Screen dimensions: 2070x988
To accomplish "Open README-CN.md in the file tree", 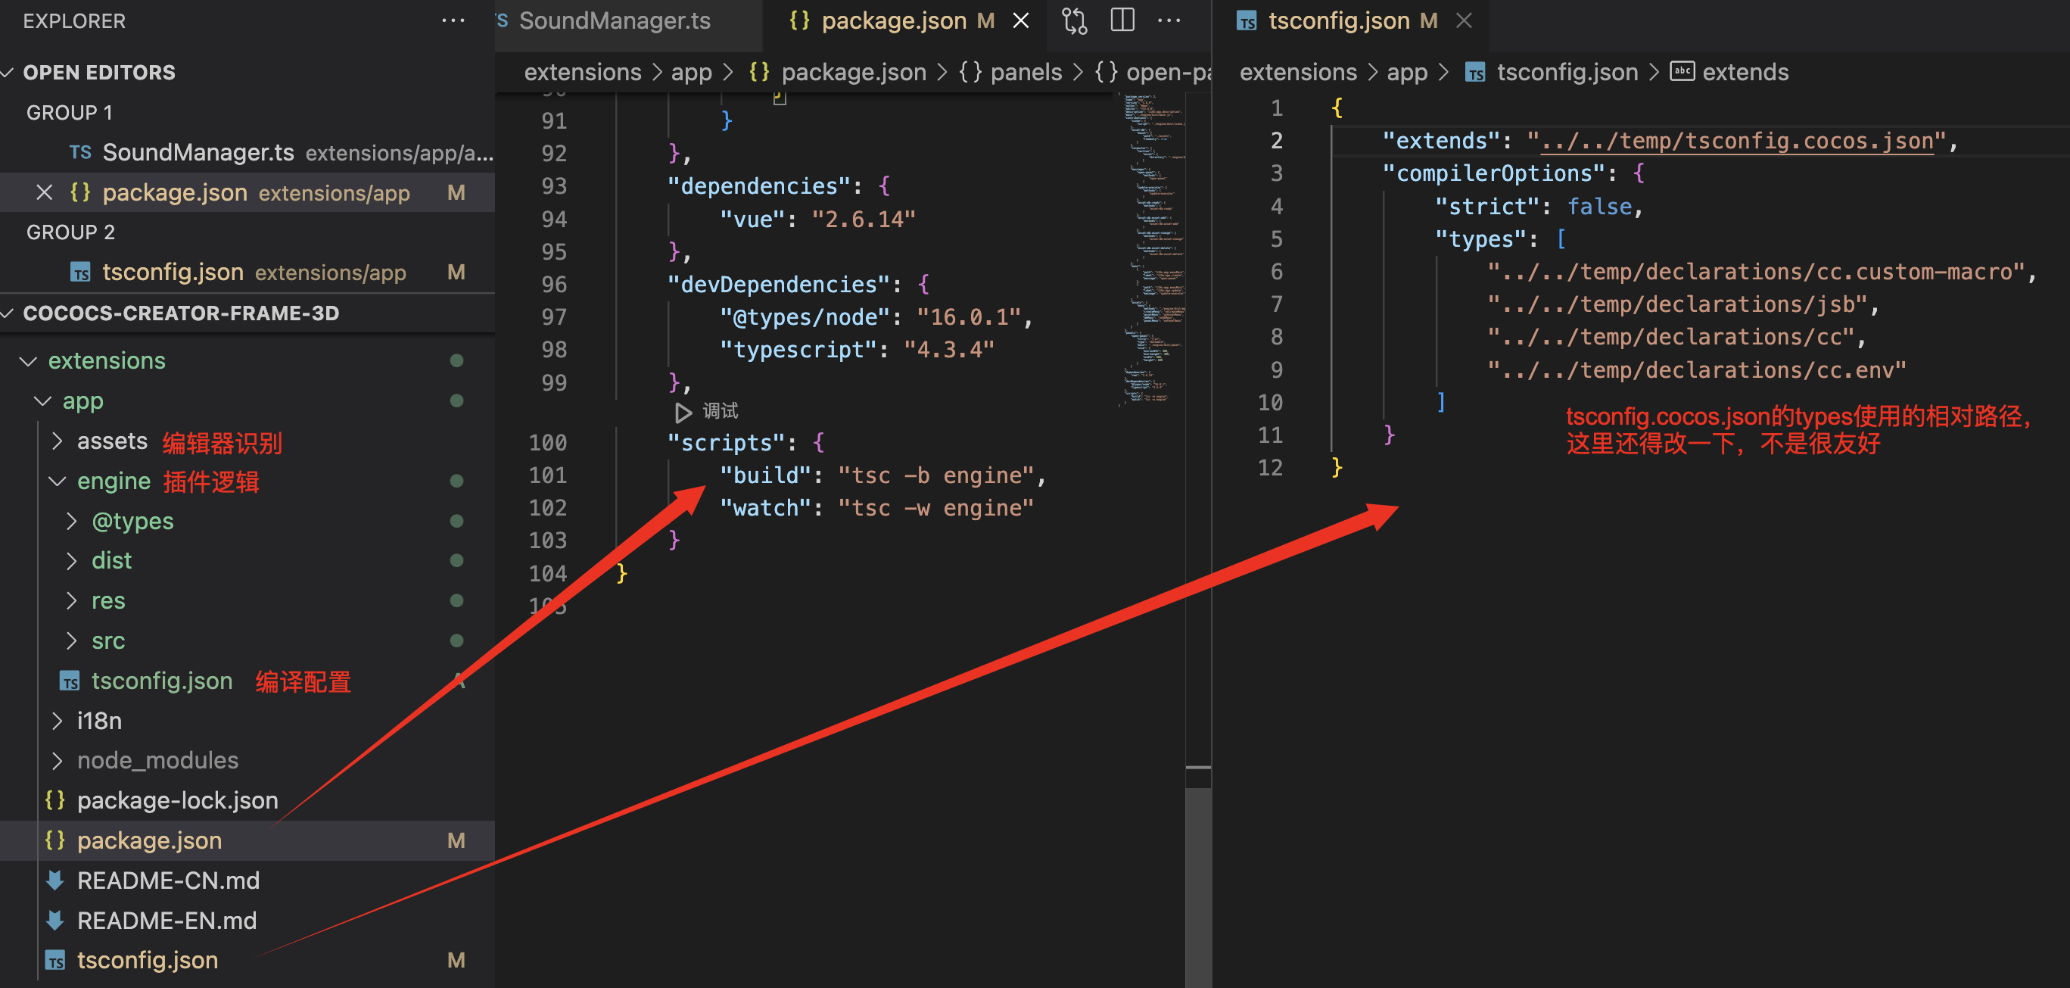I will point(168,880).
